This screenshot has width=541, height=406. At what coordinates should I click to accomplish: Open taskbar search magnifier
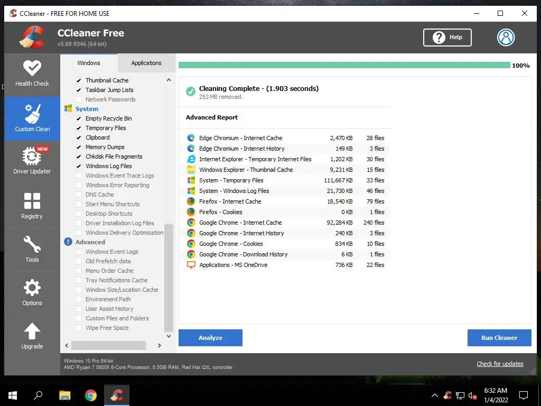38,395
